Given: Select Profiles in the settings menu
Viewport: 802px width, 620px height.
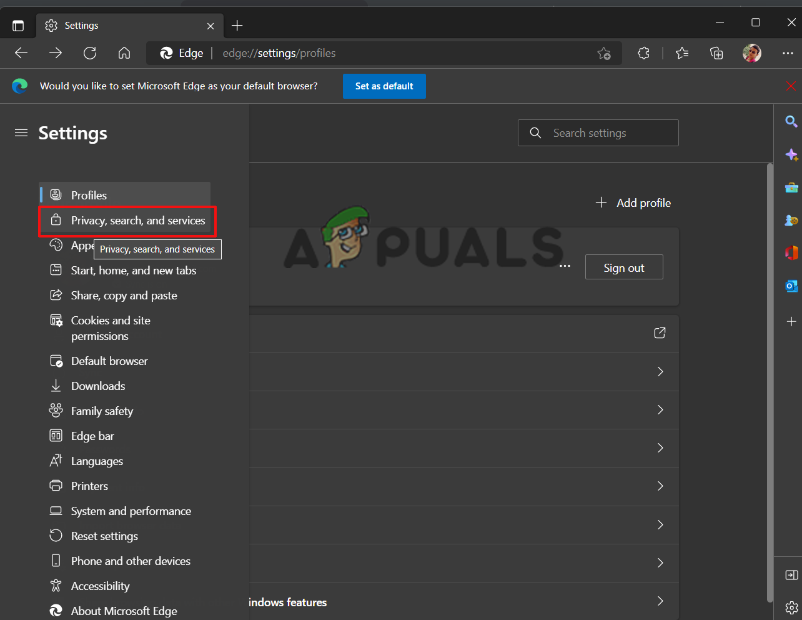Looking at the screenshot, I should coord(125,196).
